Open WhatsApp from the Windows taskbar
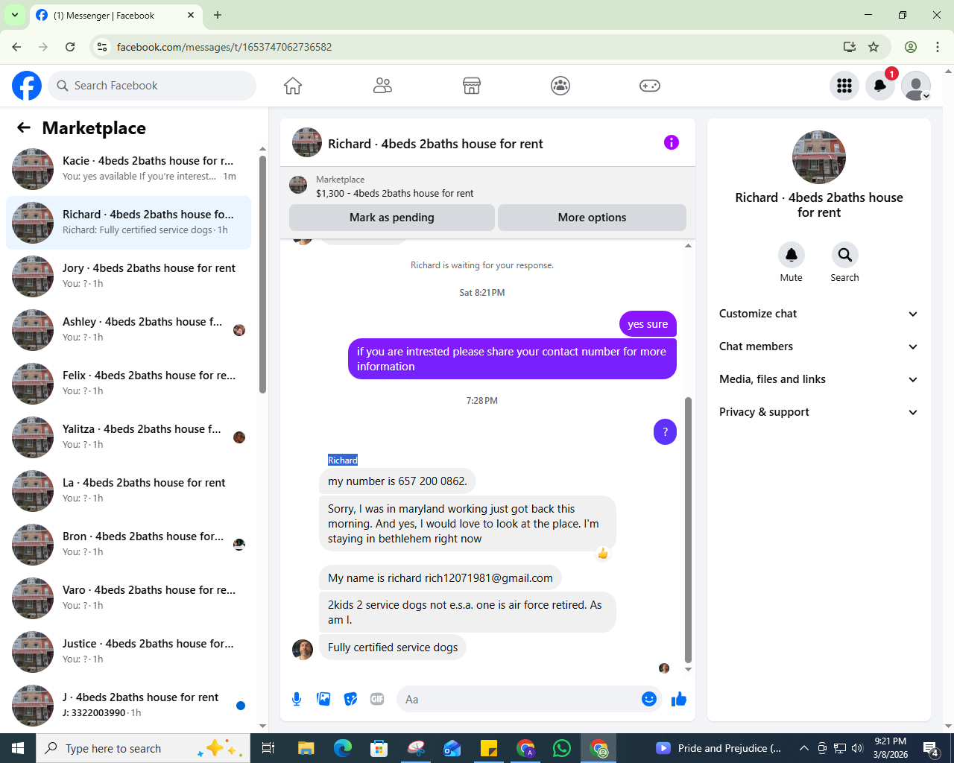This screenshot has height=763, width=954. click(x=562, y=748)
